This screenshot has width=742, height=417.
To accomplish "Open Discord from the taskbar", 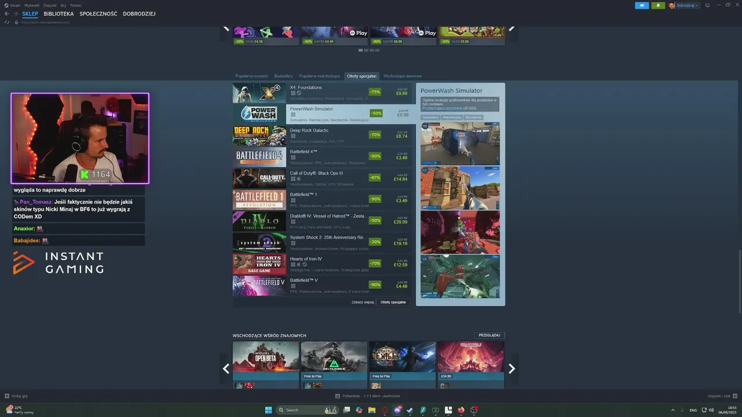I will tap(398, 410).
